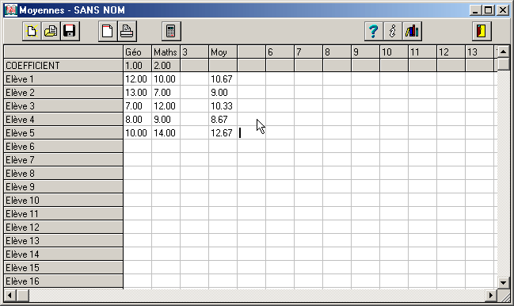Select column header '13'

coord(480,52)
